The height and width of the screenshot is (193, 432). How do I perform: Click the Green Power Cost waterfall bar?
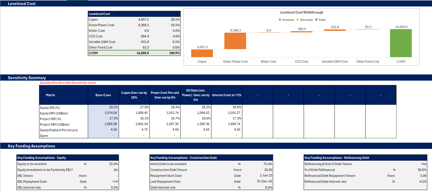[x=235, y=41]
